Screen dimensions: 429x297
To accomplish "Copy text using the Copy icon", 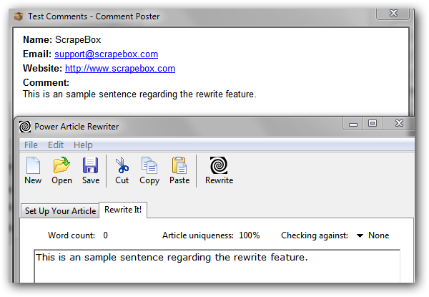I will 149,170.
